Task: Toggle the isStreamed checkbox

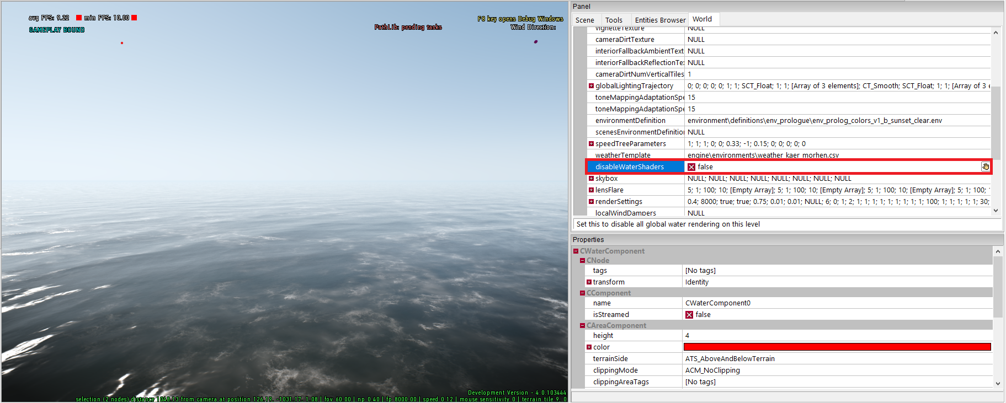Action: (x=689, y=315)
